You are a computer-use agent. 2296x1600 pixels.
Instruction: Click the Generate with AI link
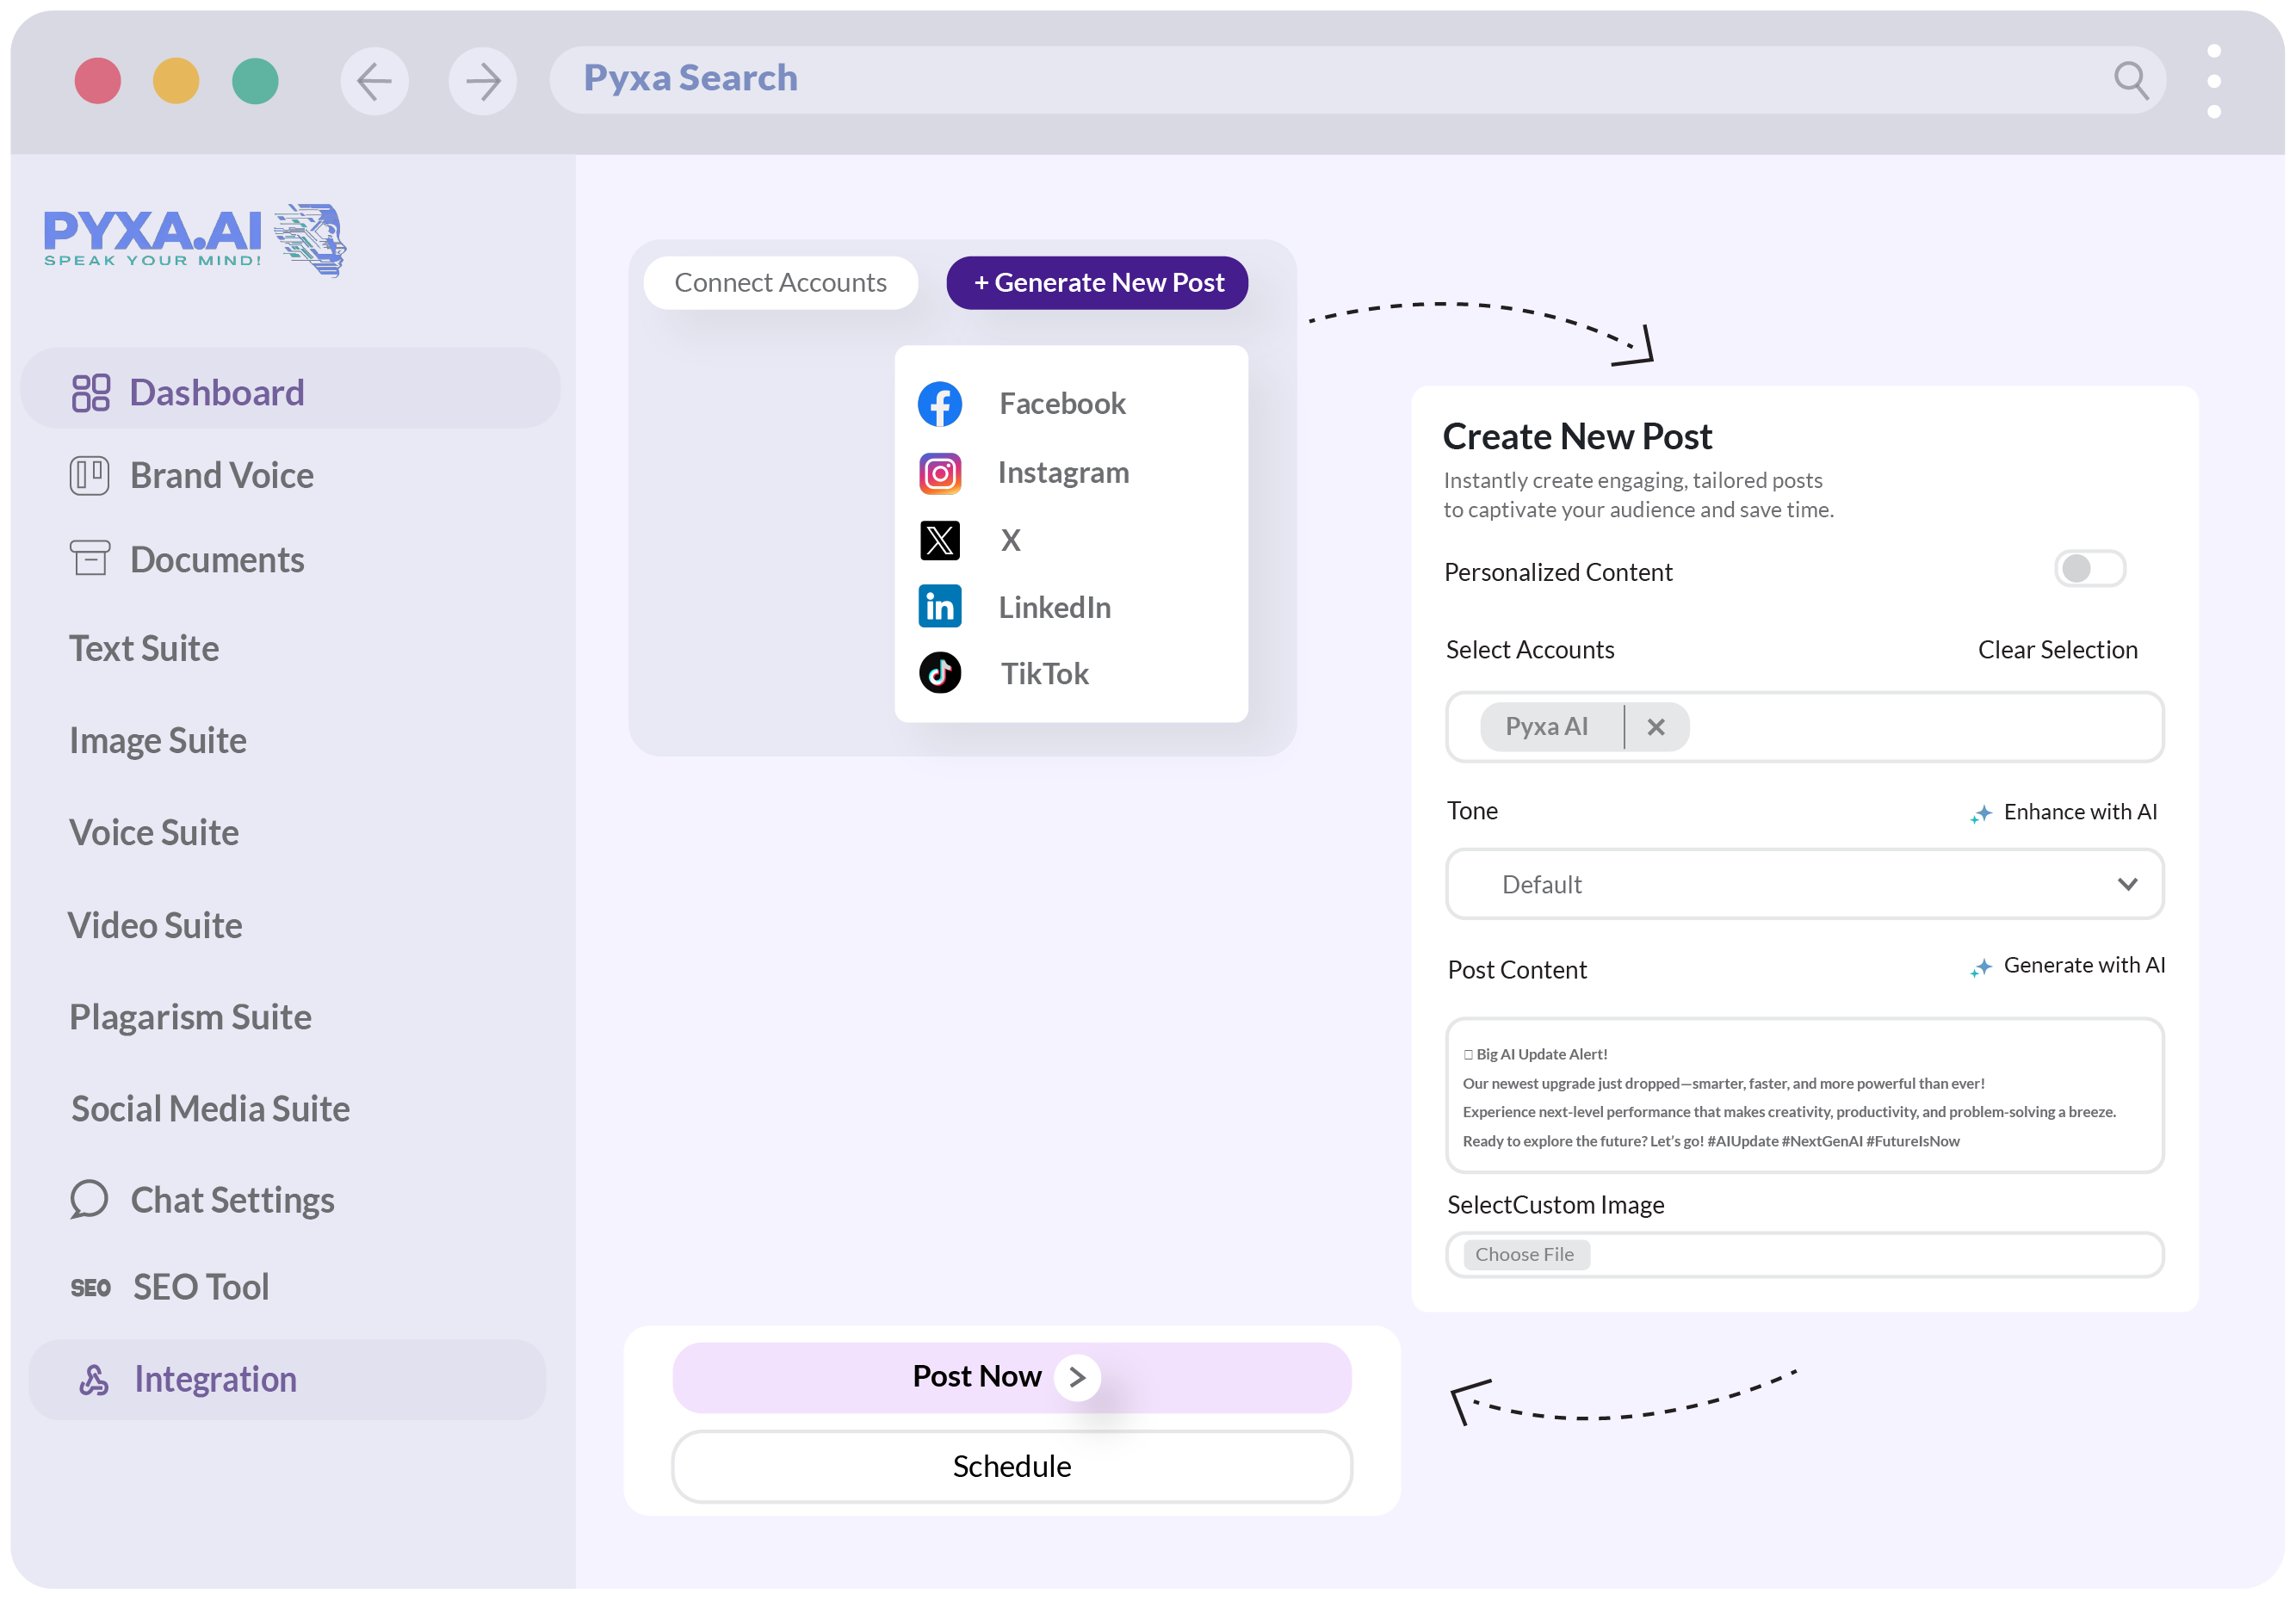(x=2083, y=966)
